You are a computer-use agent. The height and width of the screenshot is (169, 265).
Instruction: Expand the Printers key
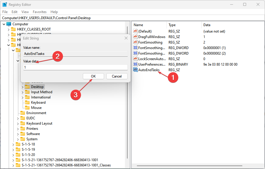pyautogui.click(x=18, y=129)
